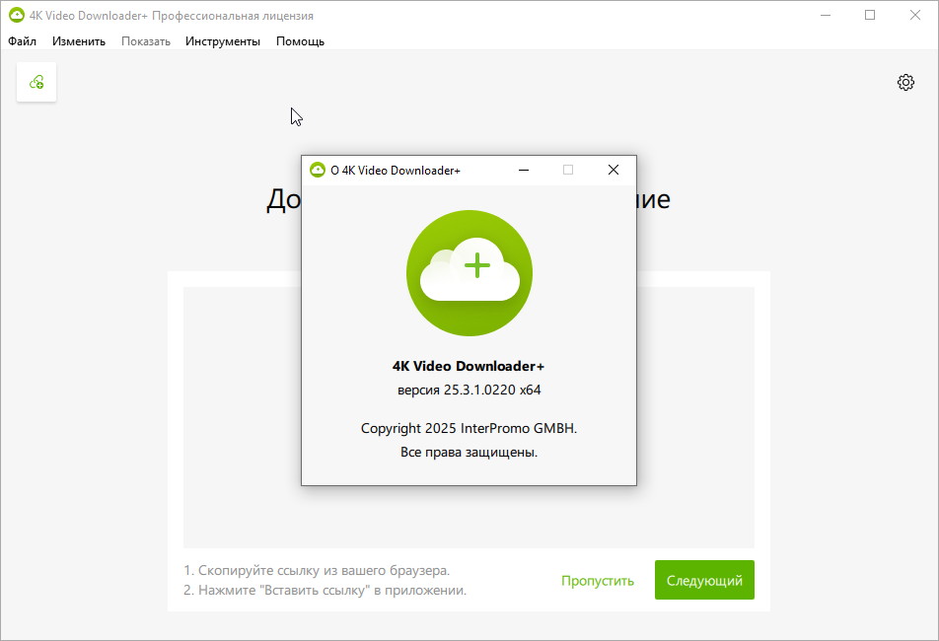Click the onboarding tutorial image area

[469, 417]
